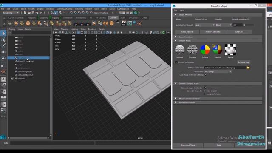Click the Bake and Close button
The height and width of the screenshot is (153, 272).
[188, 145]
